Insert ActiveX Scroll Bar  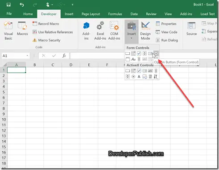pyautogui.click(x=156, y=71)
